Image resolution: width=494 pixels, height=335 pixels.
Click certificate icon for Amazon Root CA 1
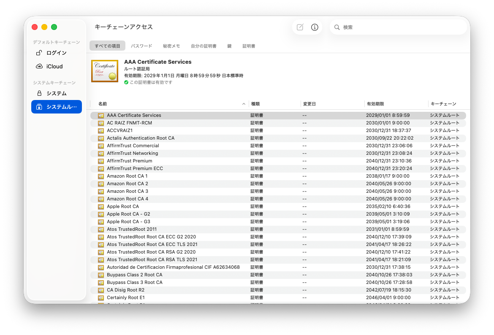coord(101,176)
